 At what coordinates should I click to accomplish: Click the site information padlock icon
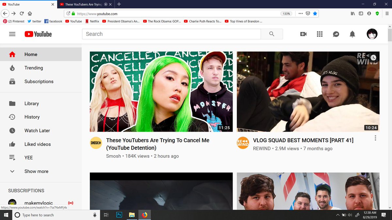pyautogui.click(x=73, y=14)
